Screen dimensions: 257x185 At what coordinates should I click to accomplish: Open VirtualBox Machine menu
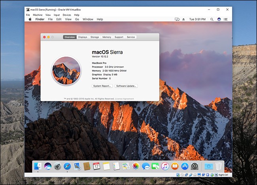point(38,15)
